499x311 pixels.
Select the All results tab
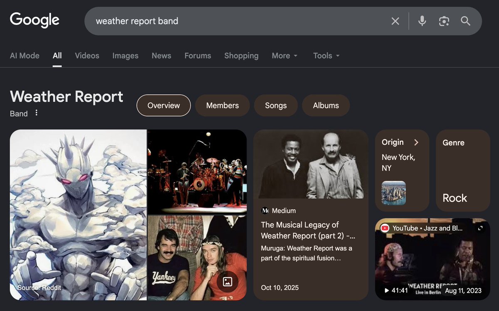tap(57, 56)
